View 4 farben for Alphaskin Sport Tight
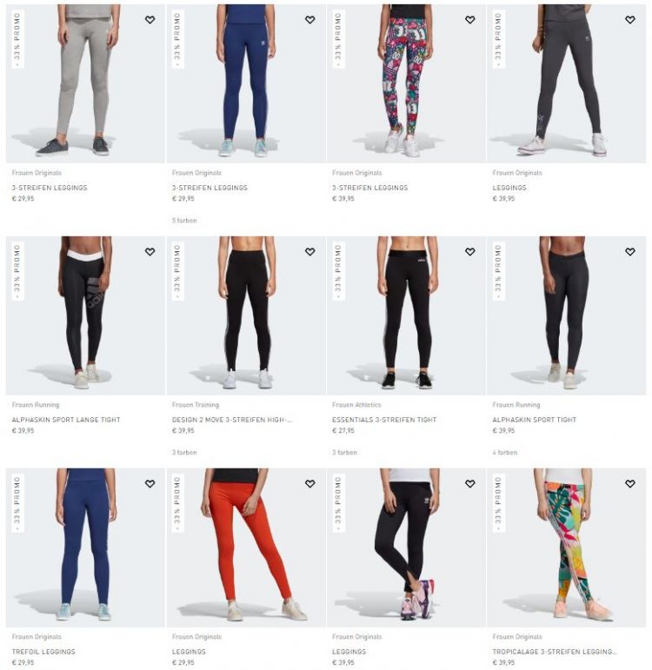 505,452
